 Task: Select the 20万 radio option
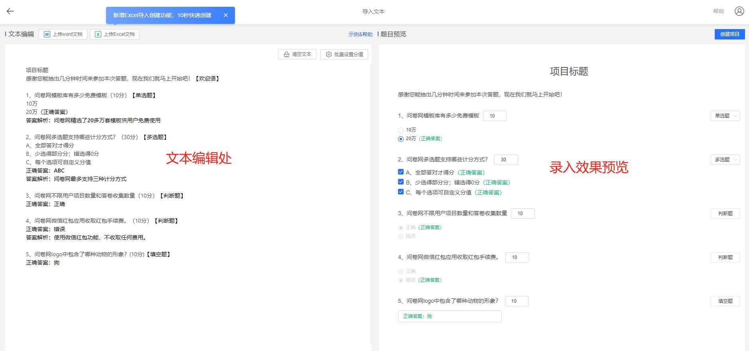[401, 139]
